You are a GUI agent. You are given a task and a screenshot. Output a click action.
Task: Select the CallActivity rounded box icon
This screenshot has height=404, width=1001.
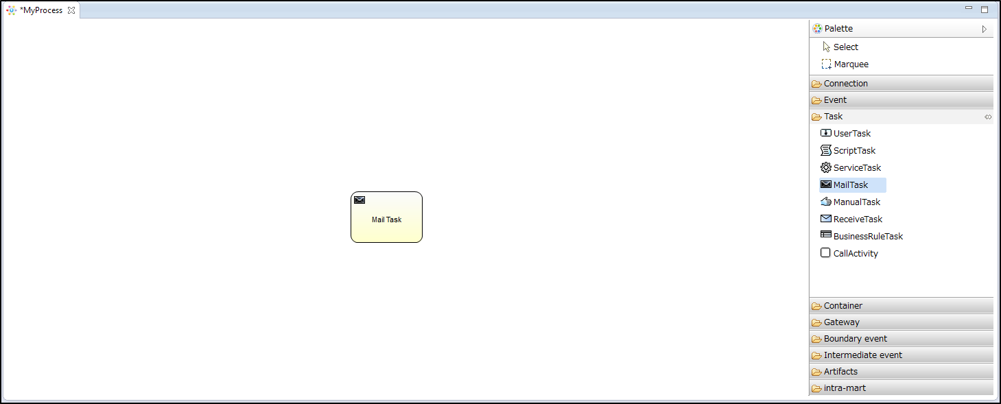point(825,252)
